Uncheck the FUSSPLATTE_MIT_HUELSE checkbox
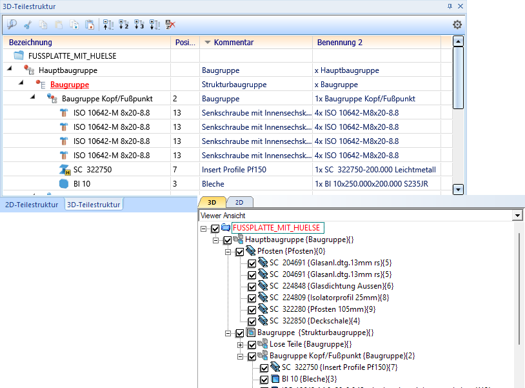525x388 pixels. tap(215, 228)
